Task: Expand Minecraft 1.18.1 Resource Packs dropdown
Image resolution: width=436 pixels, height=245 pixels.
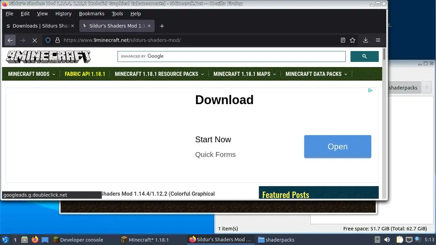Action: coord(159,74)
